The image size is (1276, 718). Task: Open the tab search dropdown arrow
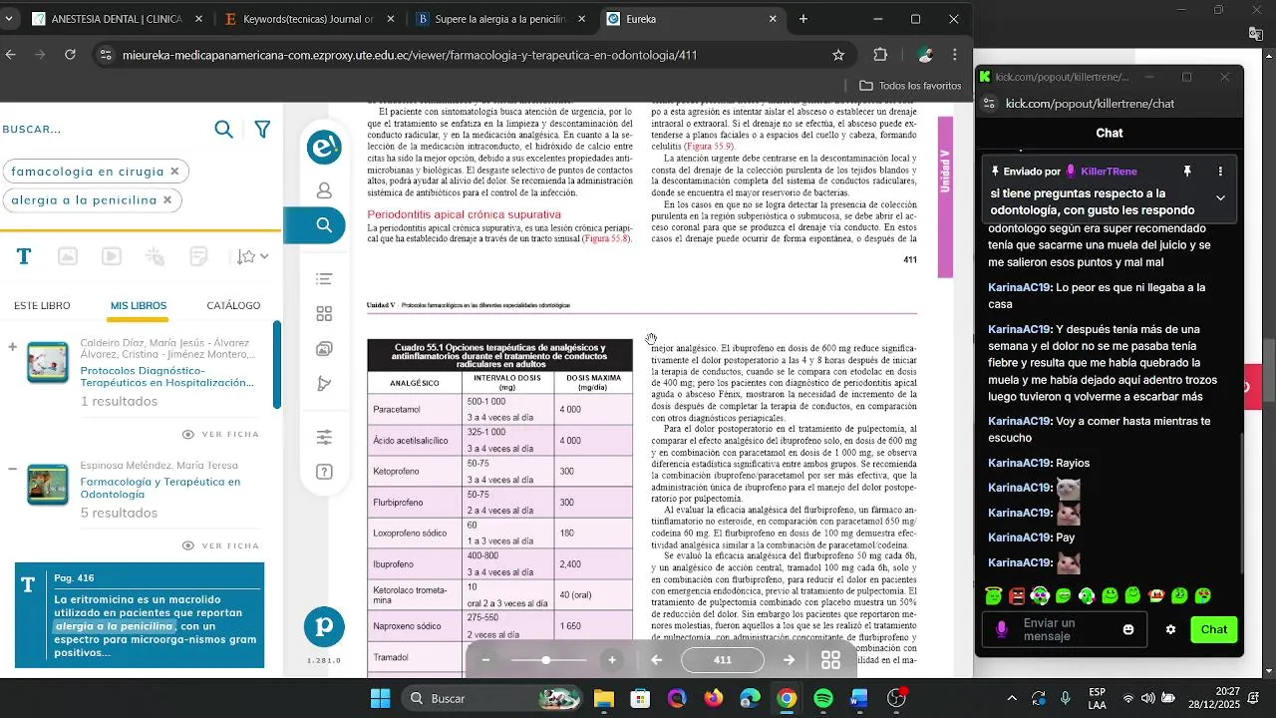coord(9,19)
